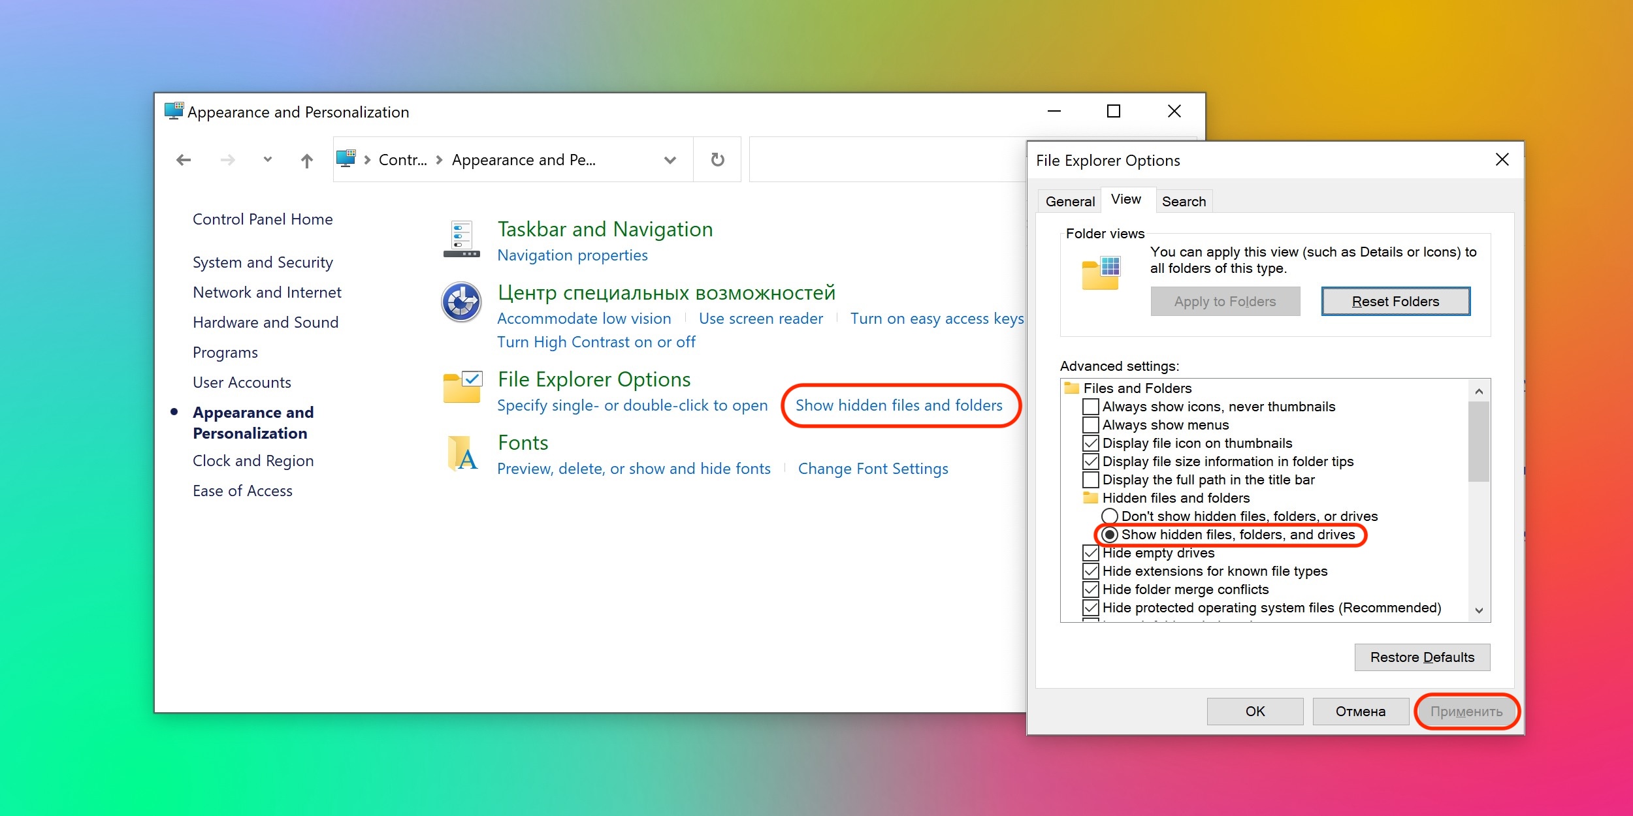Image resolution: width=1633 pixels, height=816 pixels.
Task: Open User Accounts category
Action: (242, 383)
